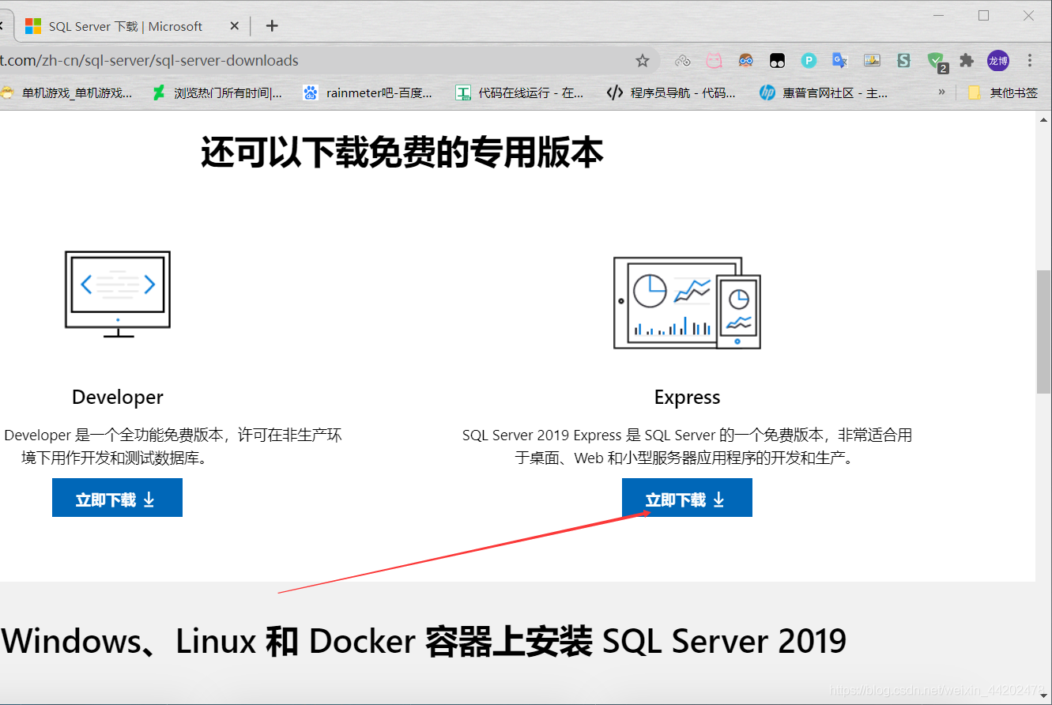This screenshot has height=705, width=1052.
Task: Download the Express edition with 立即下载
Action: coord(687,498)
